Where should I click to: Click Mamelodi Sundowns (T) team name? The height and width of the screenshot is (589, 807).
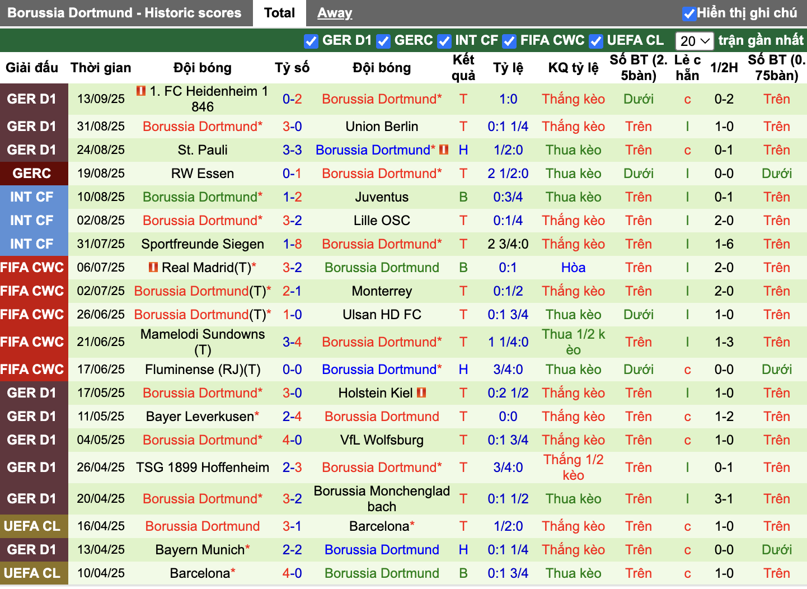(203, 342)
